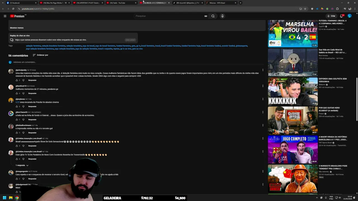Like the @bra10aow35 comment
Screen dimensions: 358x201
point(17,119)
